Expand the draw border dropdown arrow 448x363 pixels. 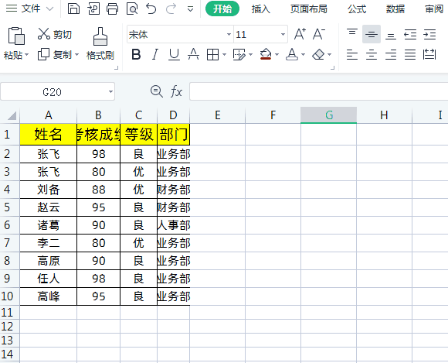pyautogui.click(x=250, y=54)
